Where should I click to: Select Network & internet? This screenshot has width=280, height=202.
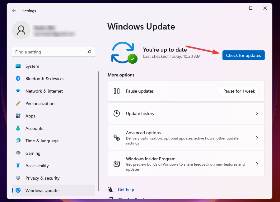(x=54, y=91)
